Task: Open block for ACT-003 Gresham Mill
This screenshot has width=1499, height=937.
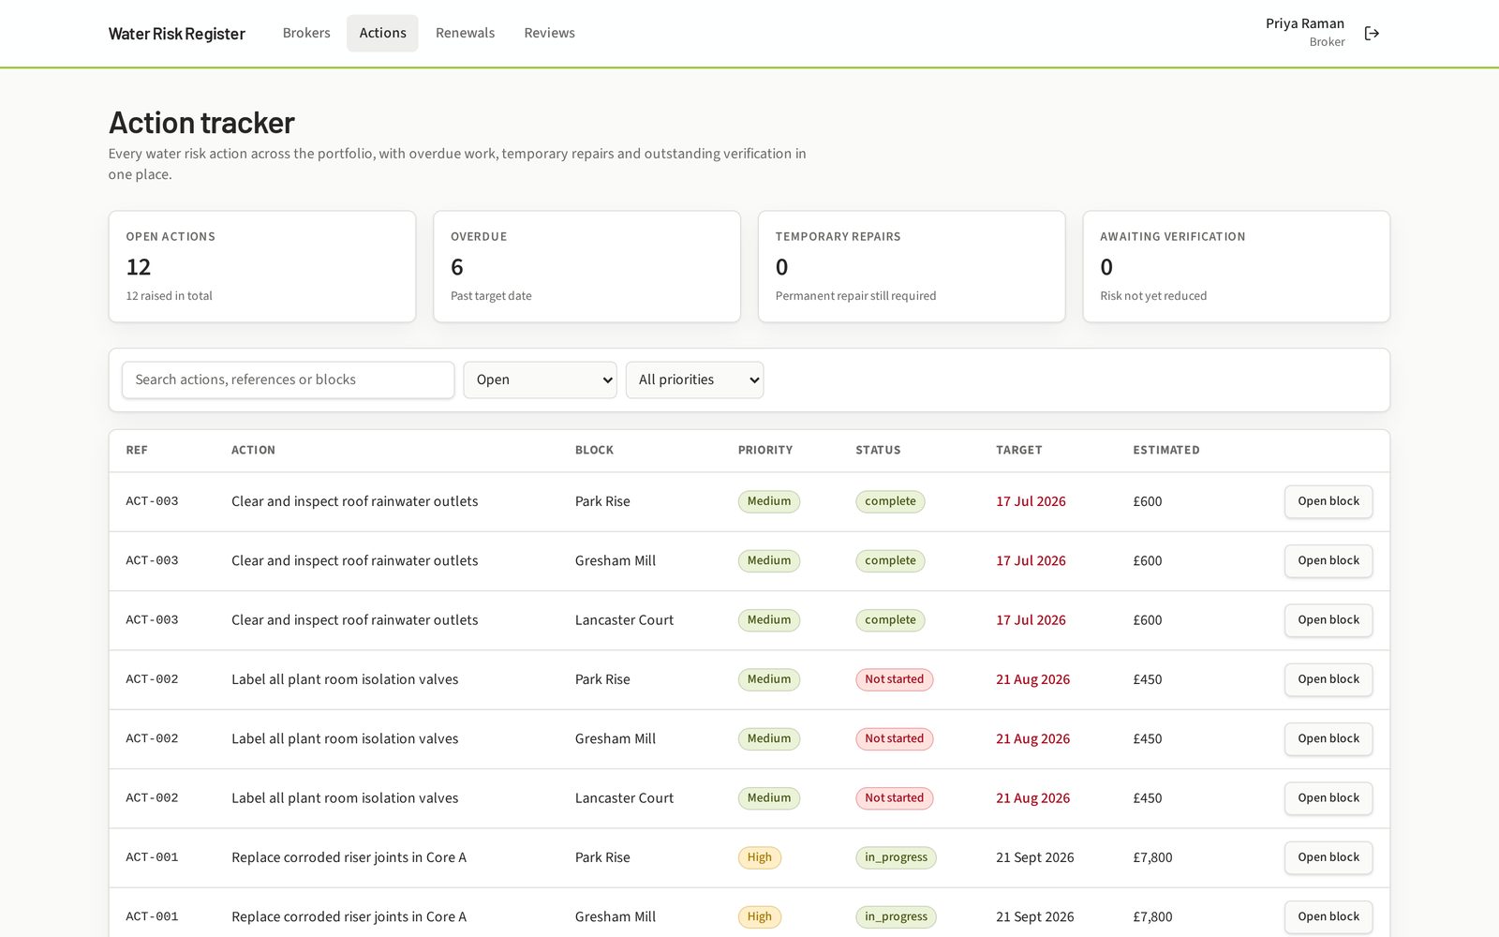Action: click(x=1328, y=560)
